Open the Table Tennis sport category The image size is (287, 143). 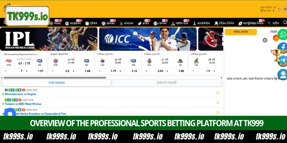[x=224, y=23]
